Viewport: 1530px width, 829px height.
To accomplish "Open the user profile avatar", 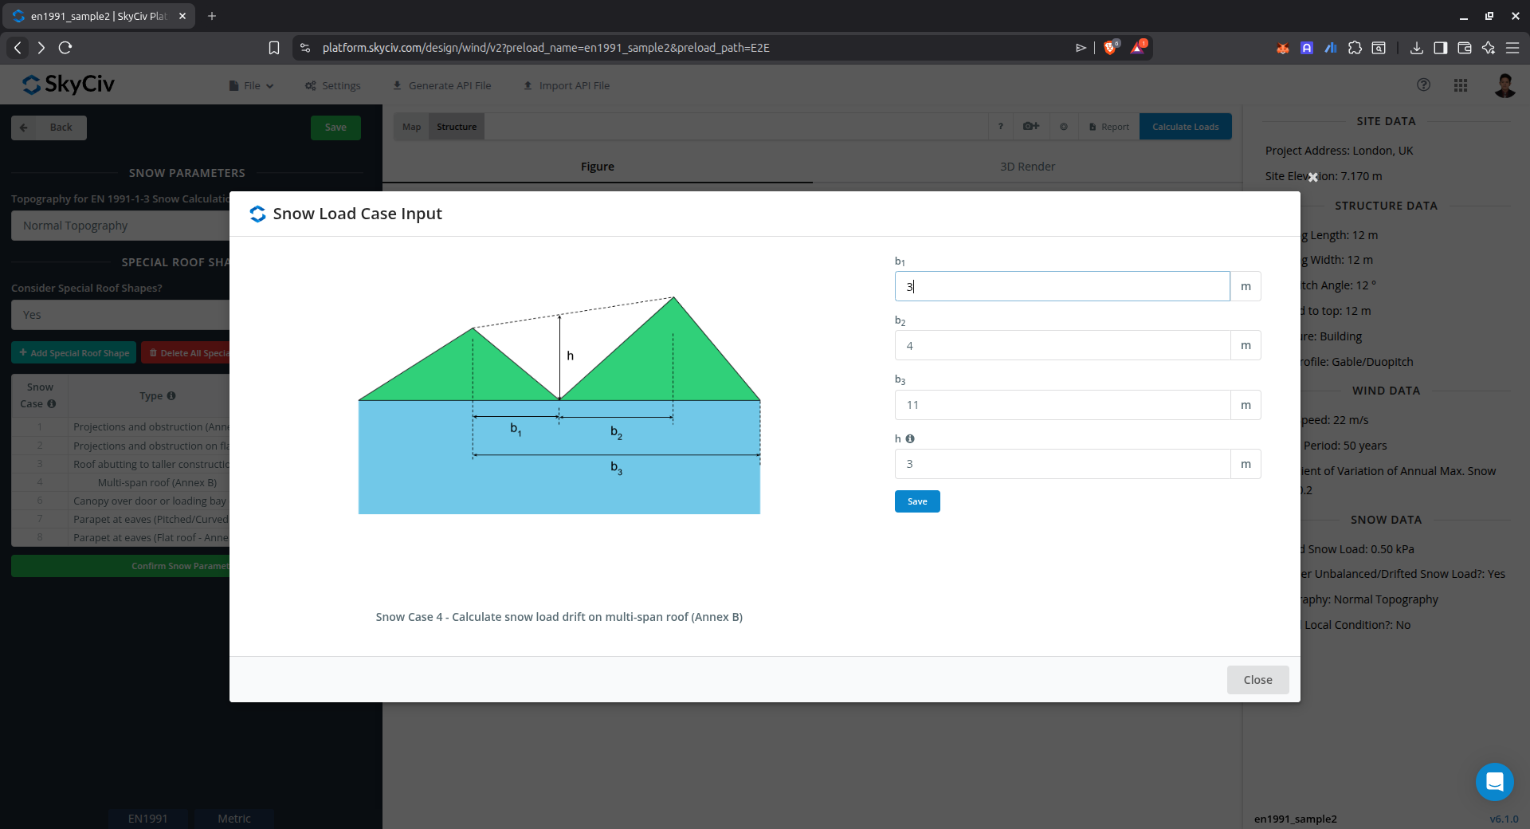I will 1504,85.
